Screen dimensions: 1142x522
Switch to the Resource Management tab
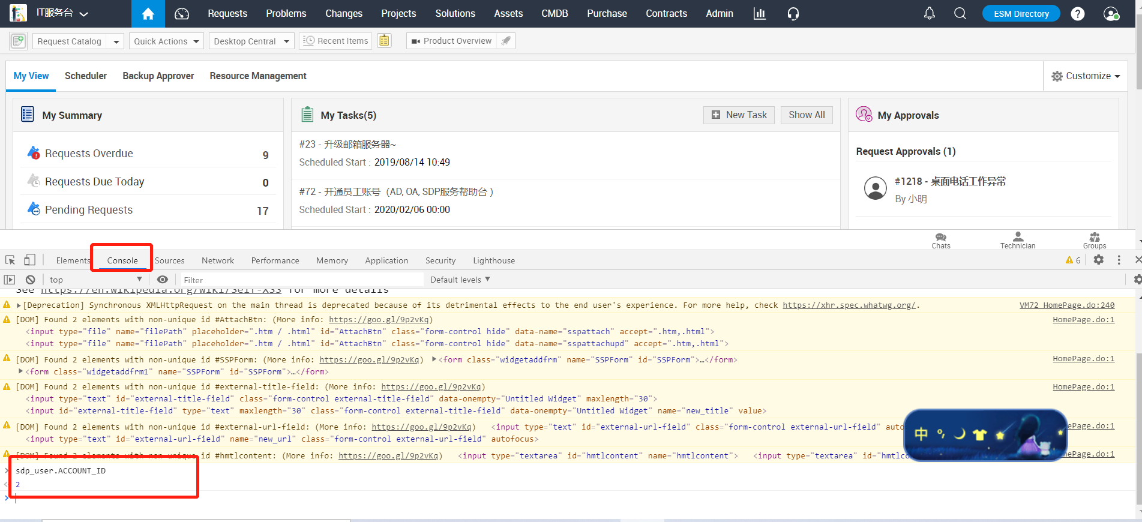[x=258, y=76]
